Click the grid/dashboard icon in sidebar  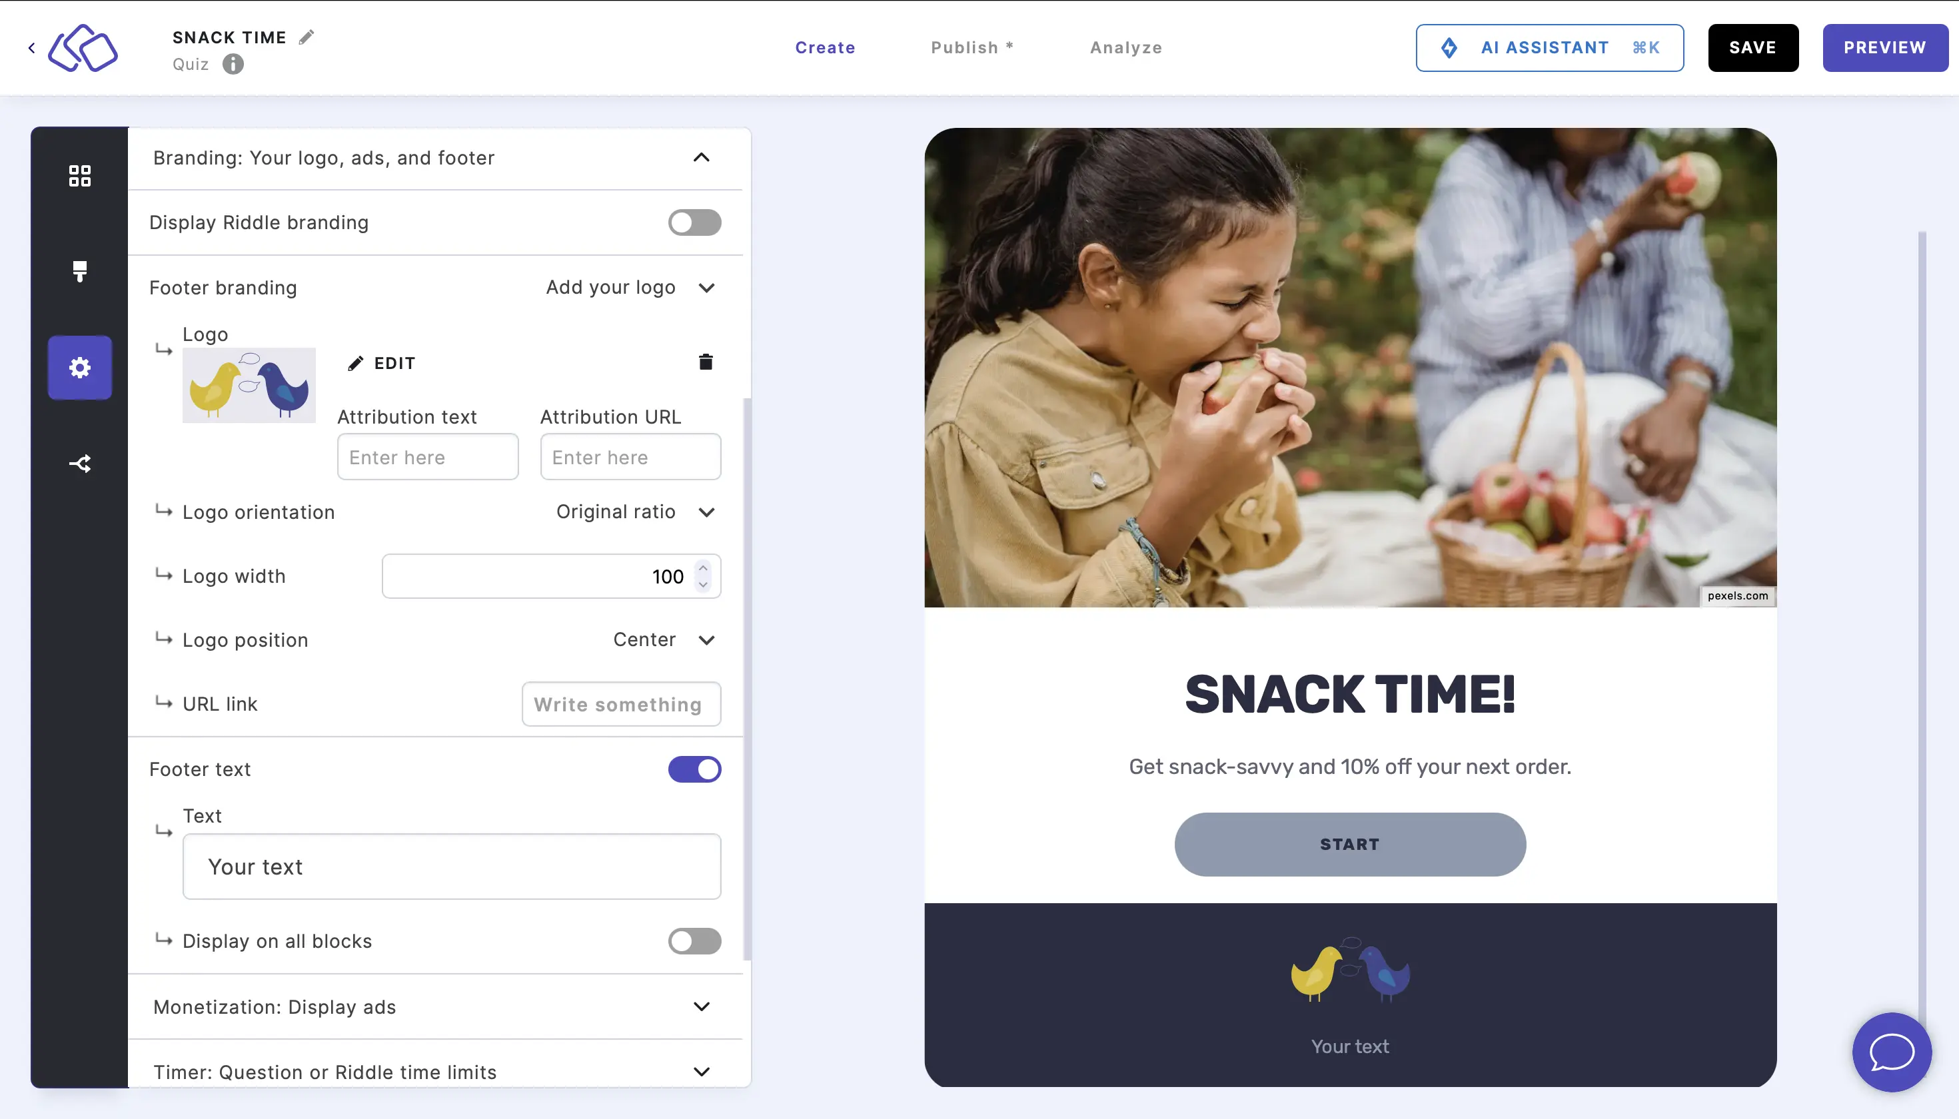point(79,175)
